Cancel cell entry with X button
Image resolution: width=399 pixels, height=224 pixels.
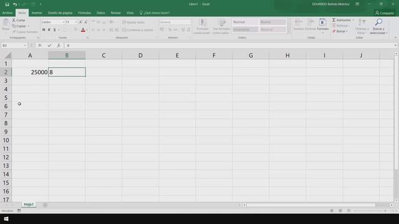(40, 45)
